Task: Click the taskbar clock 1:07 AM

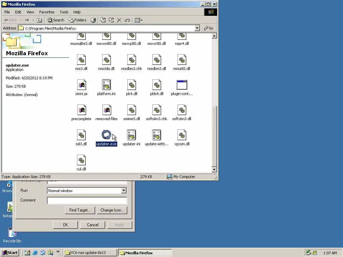Action: [x=330, y=253]
